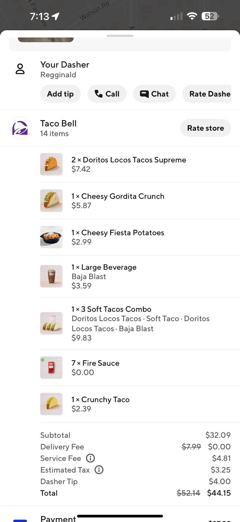Tap the phone icon to call Dasher
Screen dimensions: 240x522
[x=99, y=94]
